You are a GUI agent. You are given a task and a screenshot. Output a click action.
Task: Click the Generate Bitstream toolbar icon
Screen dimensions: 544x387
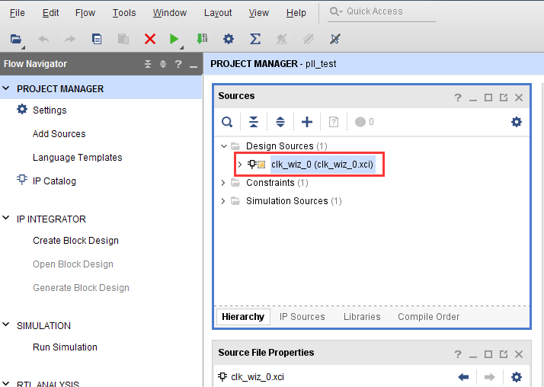coord(202,39)
